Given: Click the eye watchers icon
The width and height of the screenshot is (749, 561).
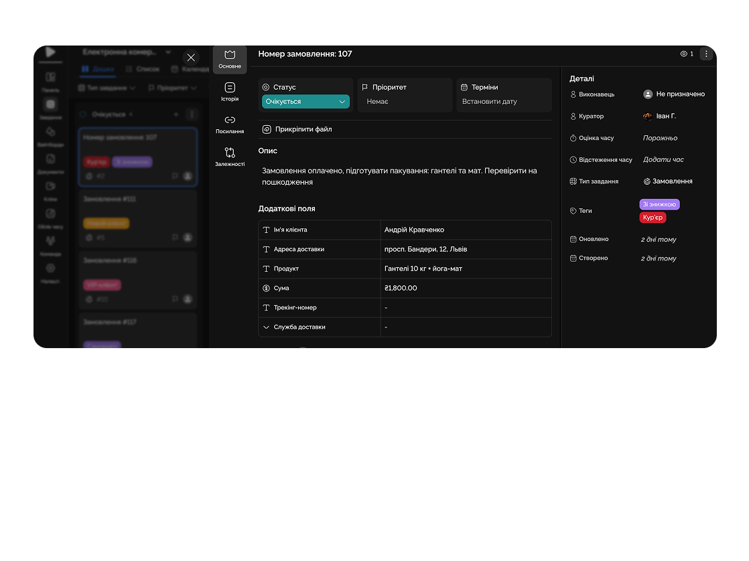Looking at the screenshot, I should point(684,54).
